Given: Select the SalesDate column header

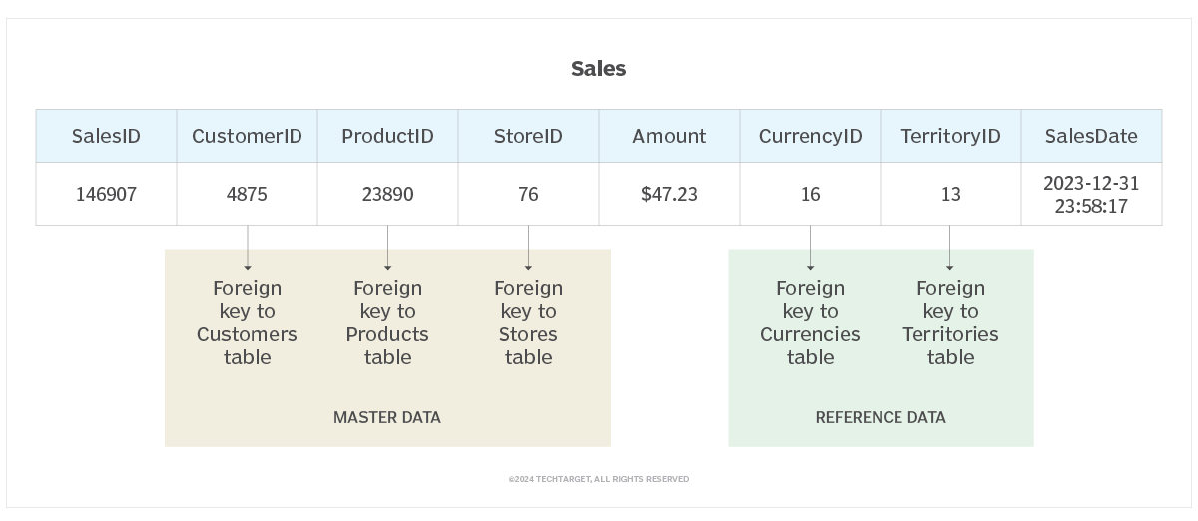Looking at the screenshot, I should 1091,137.
